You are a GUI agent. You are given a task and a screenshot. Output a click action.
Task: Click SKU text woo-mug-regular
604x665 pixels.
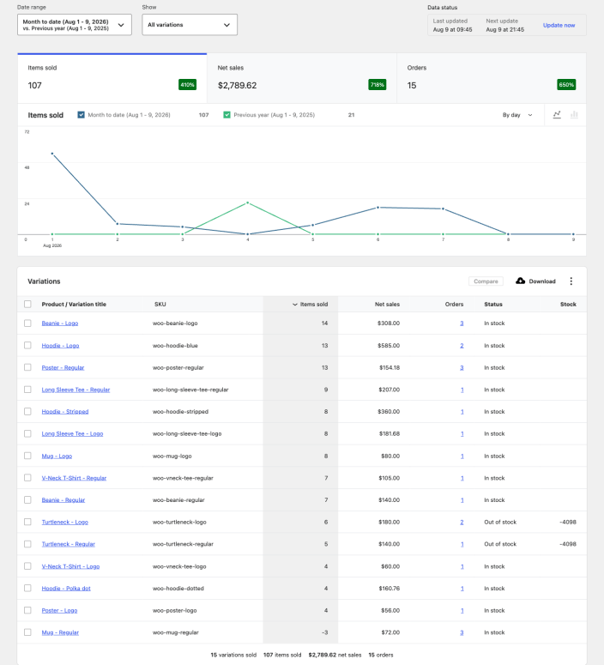[x=176, y=632]
